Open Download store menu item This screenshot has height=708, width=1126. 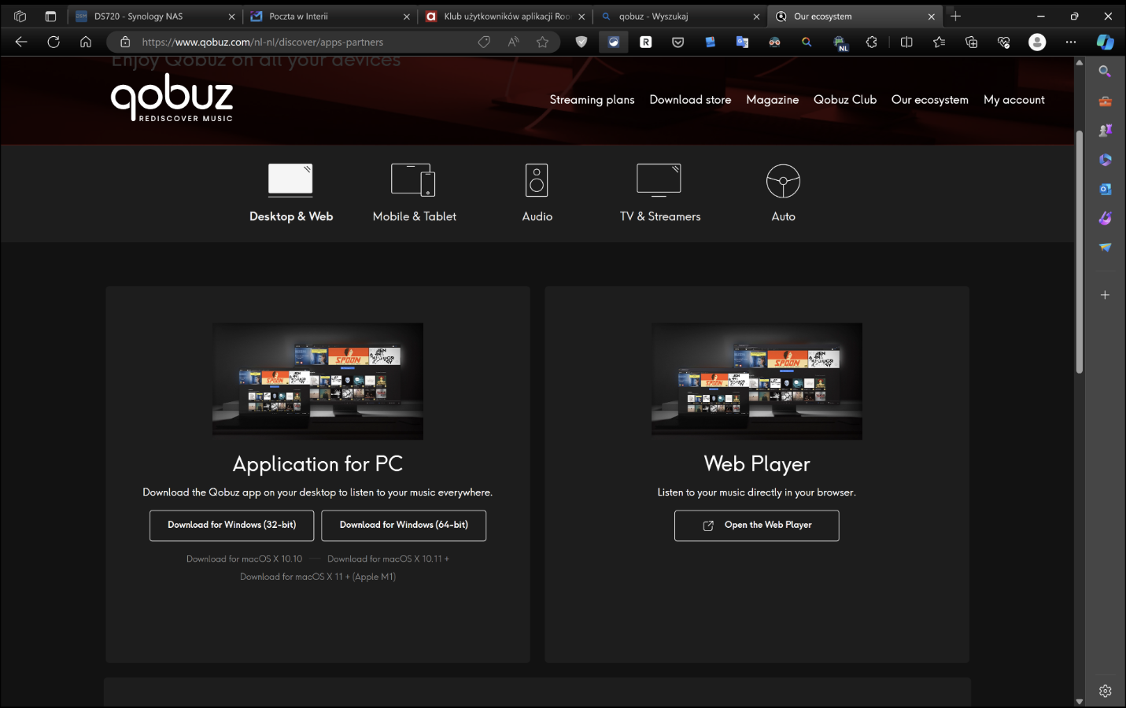(x=690, y=100)
